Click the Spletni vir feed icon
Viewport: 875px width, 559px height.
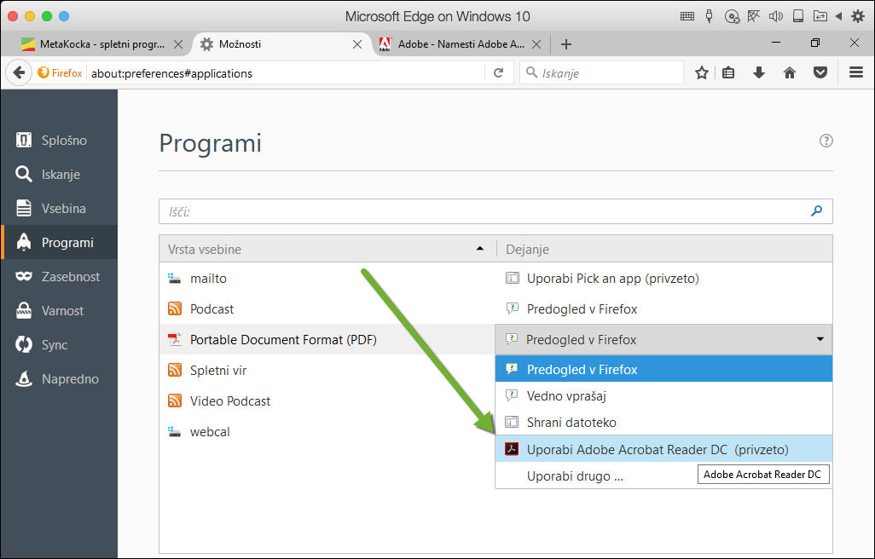175,370
